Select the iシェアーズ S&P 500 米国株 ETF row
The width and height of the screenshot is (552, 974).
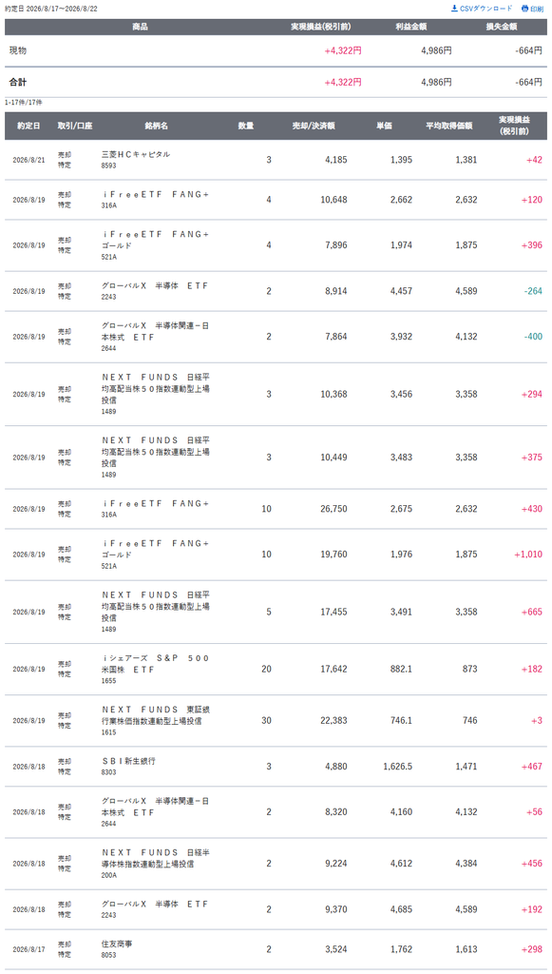pyautogui.click(x=276, y=669)
